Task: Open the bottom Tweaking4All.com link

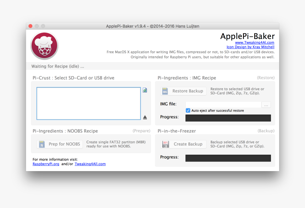Action: click(90, 164)
